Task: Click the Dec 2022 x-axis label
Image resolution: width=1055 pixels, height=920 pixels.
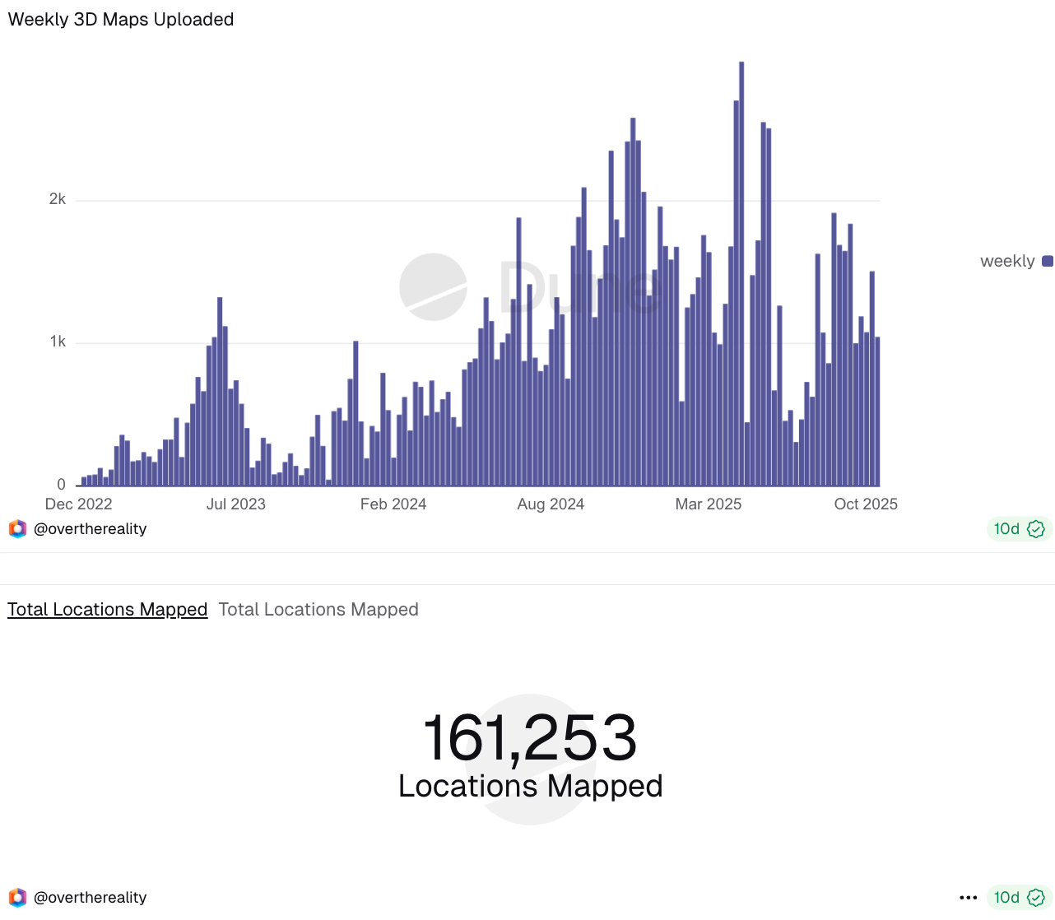Action: pos(78,504)
